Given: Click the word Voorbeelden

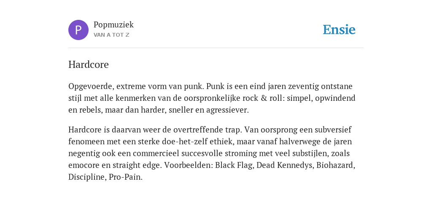Looking at the screenshot, I should 189,165.
